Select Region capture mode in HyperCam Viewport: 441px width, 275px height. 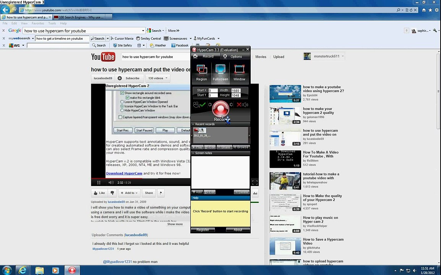click(x=201, y=73)
